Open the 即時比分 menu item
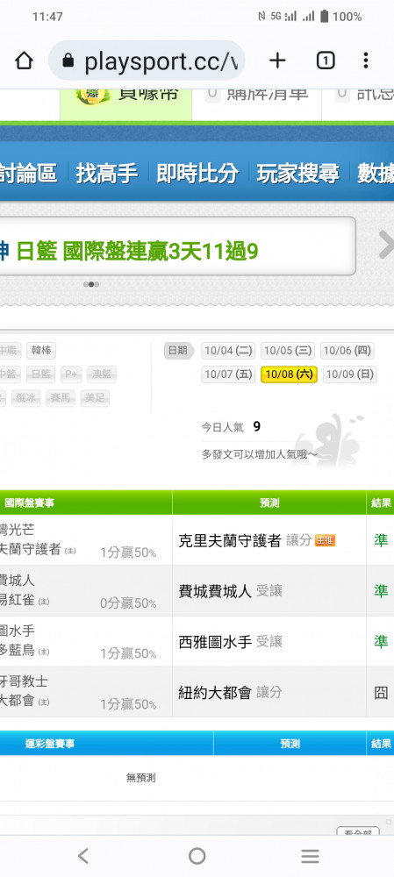 (x=197, y=174)
